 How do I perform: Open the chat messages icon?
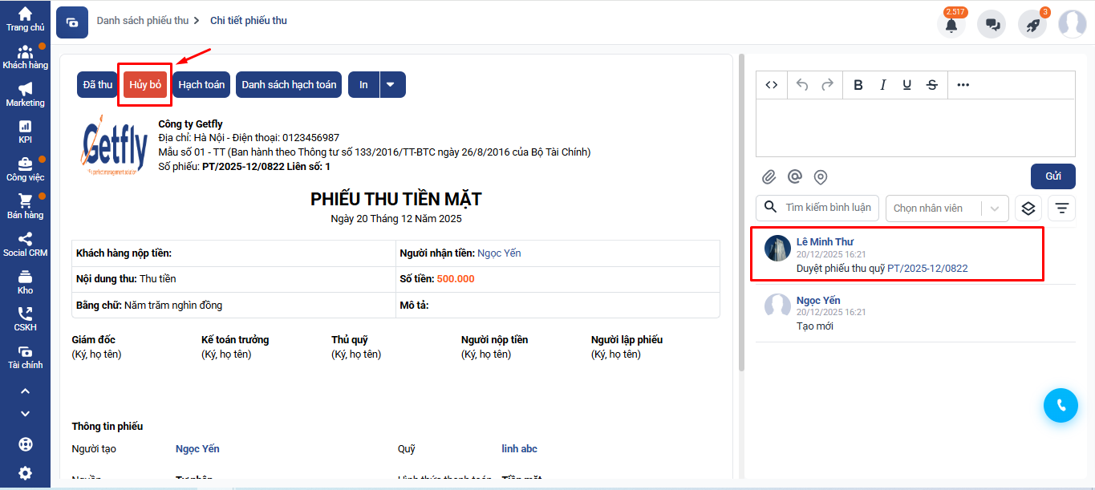coord(992,25)
